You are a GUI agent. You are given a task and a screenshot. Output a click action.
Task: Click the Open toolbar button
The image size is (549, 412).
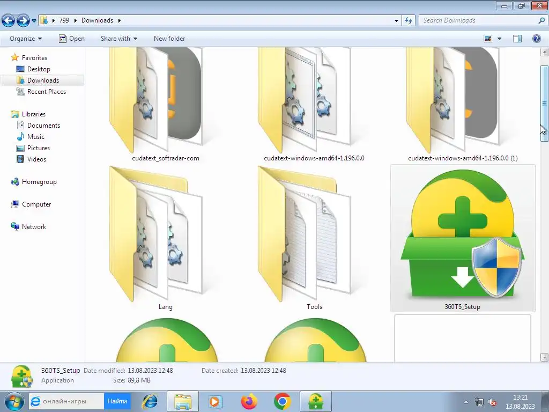tap(72, 39)
